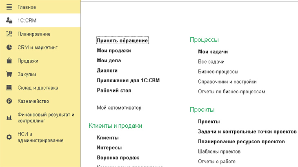Click the Продажи shopping bag icon
The width and height of the screenshot is (298, 167).
(9, 61)
